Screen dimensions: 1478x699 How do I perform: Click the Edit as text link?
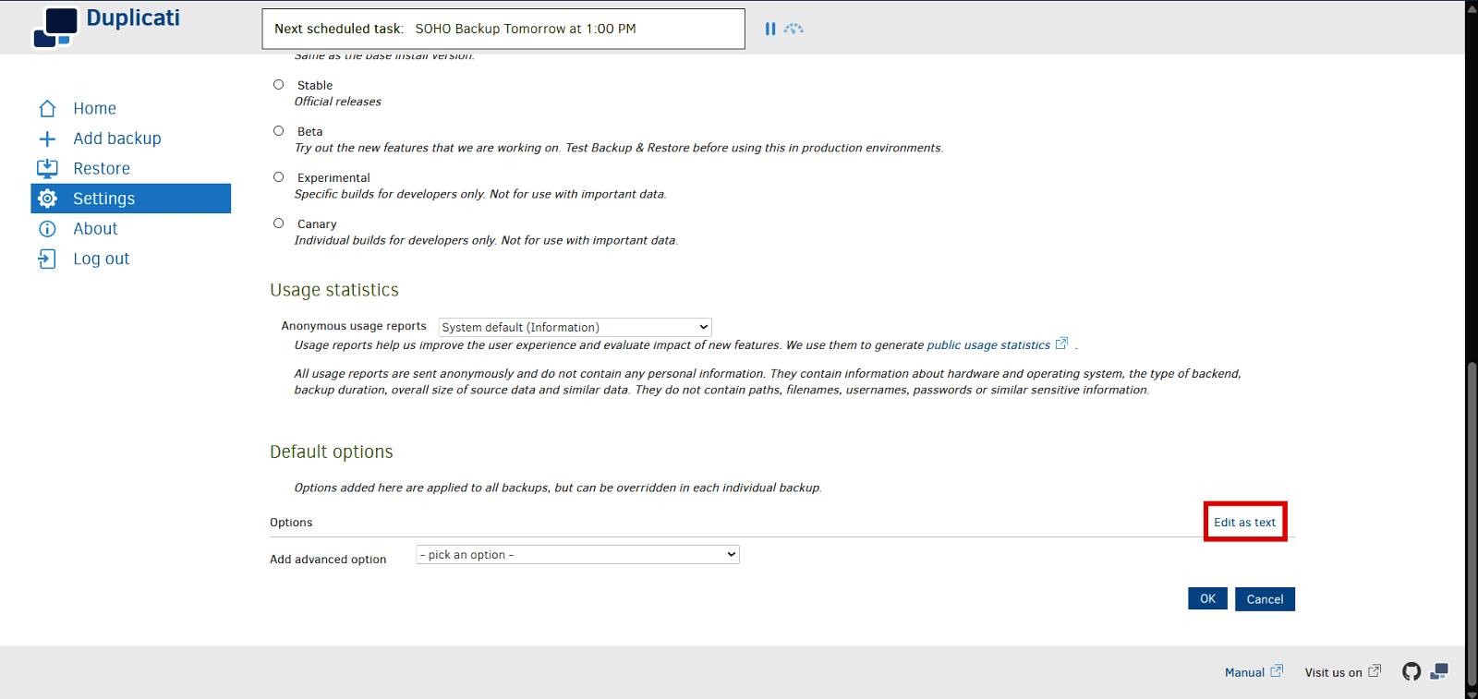[1244, 523]
